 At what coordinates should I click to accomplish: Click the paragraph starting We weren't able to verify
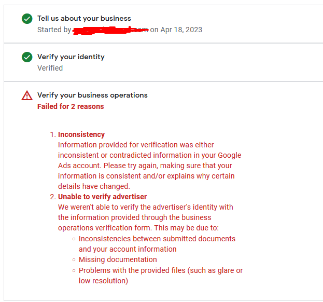tap(145, 217)
